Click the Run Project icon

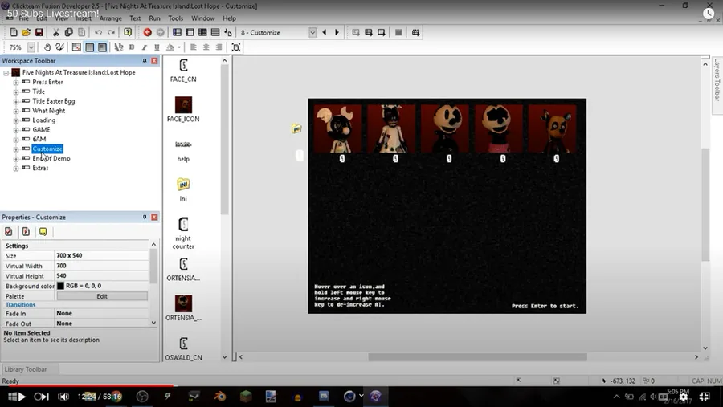[x=356, y=32]
